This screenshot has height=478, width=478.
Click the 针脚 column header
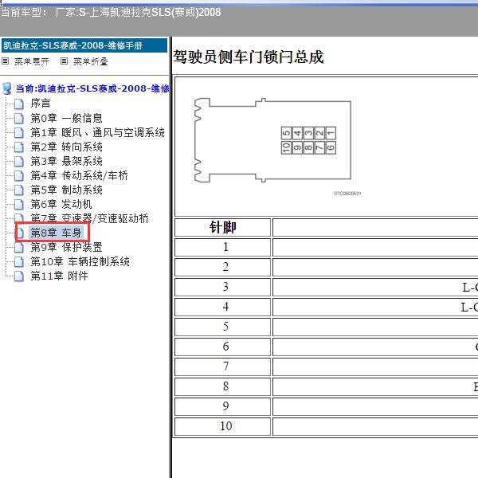[222, 227]
